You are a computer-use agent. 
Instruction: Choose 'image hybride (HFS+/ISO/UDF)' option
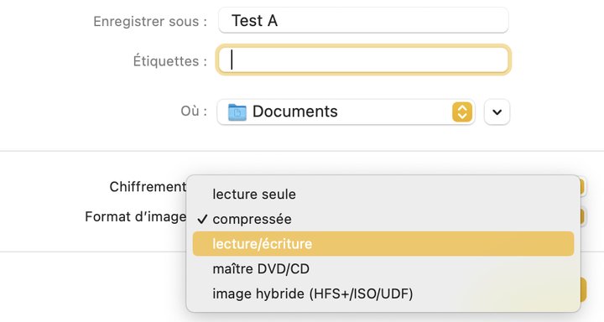pyautogui.click(x=383, y=293)
